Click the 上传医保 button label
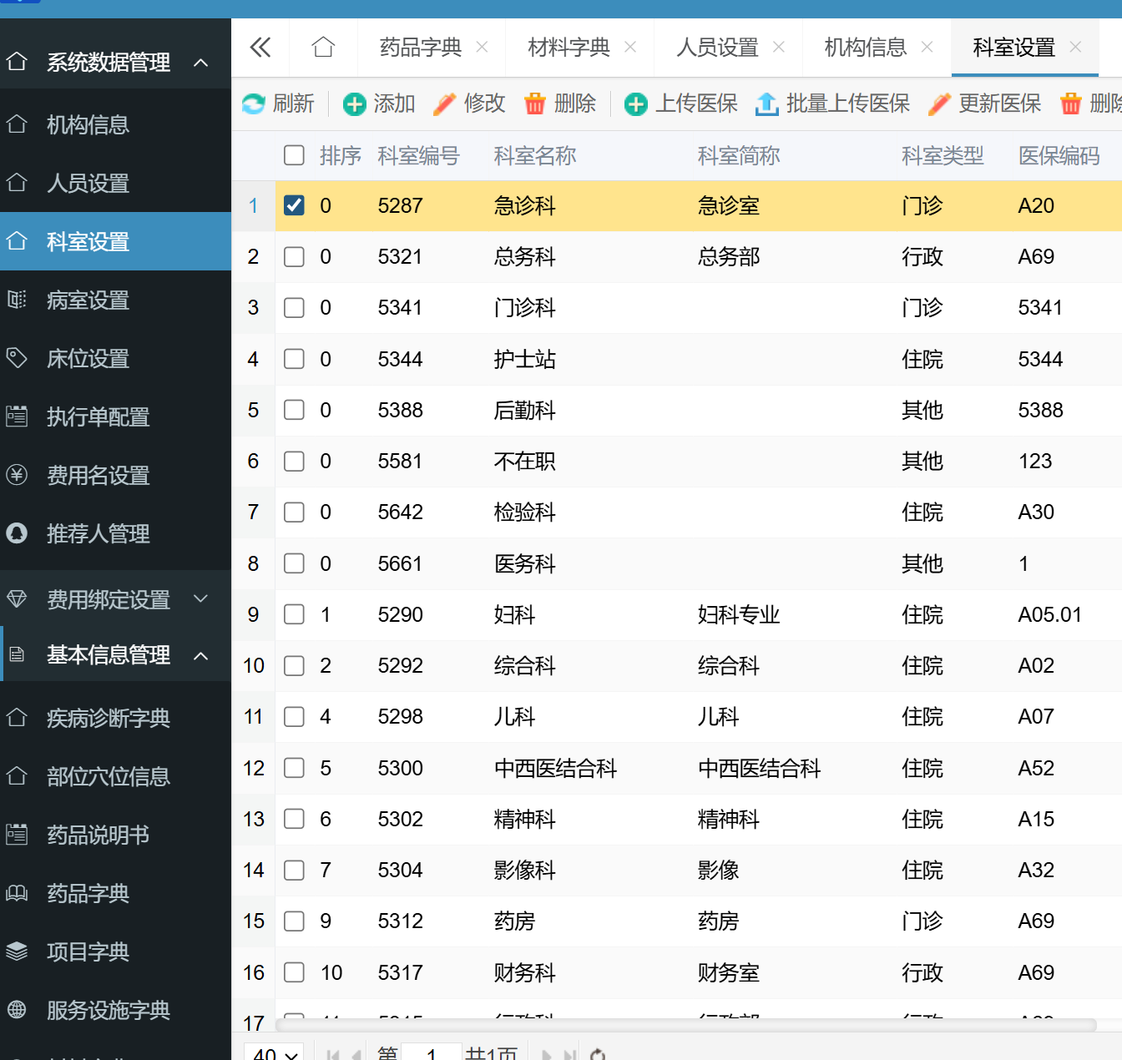1122x1060 pixels. click(x=696, y=104)
